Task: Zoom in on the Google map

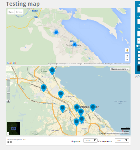Action: (x=127, y=56)
